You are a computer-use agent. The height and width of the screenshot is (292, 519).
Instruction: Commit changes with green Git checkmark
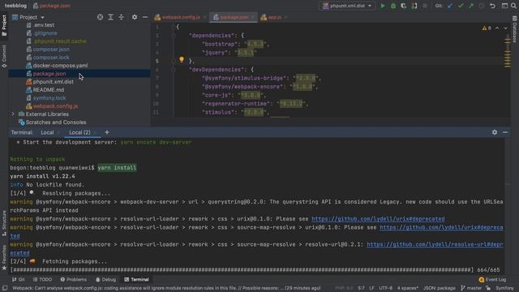coord(461,6)
